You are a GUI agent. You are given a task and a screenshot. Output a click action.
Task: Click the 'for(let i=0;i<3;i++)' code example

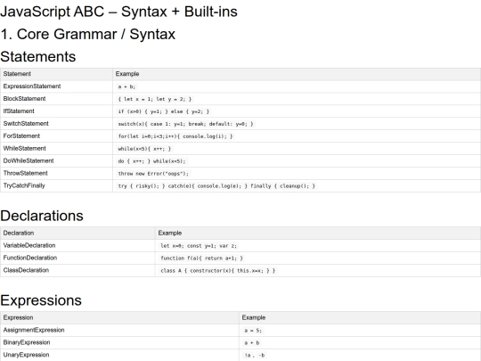point(175,136)
